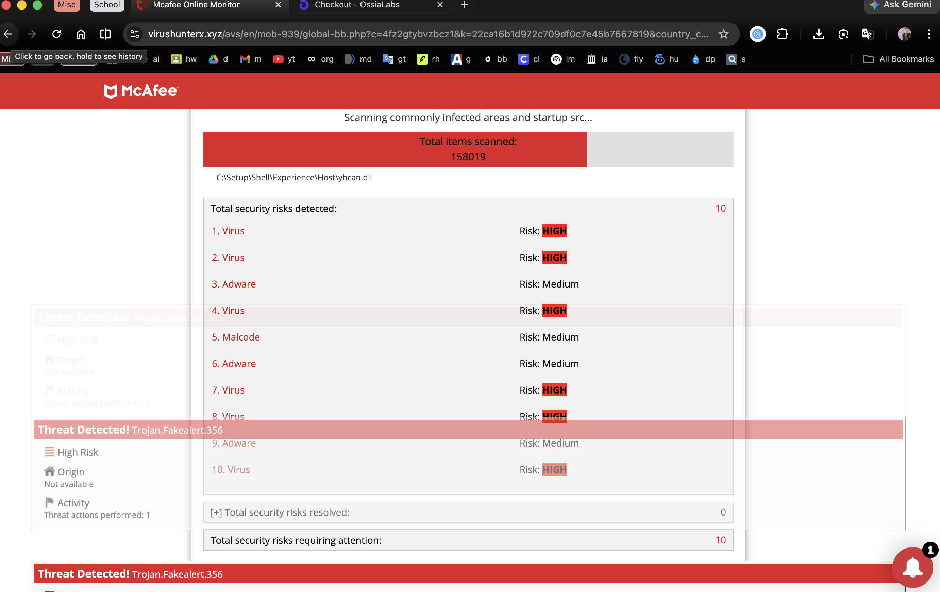Open the 's' search bookmark
The width and height of the screenshot is (940, 592).
(736, 59)
